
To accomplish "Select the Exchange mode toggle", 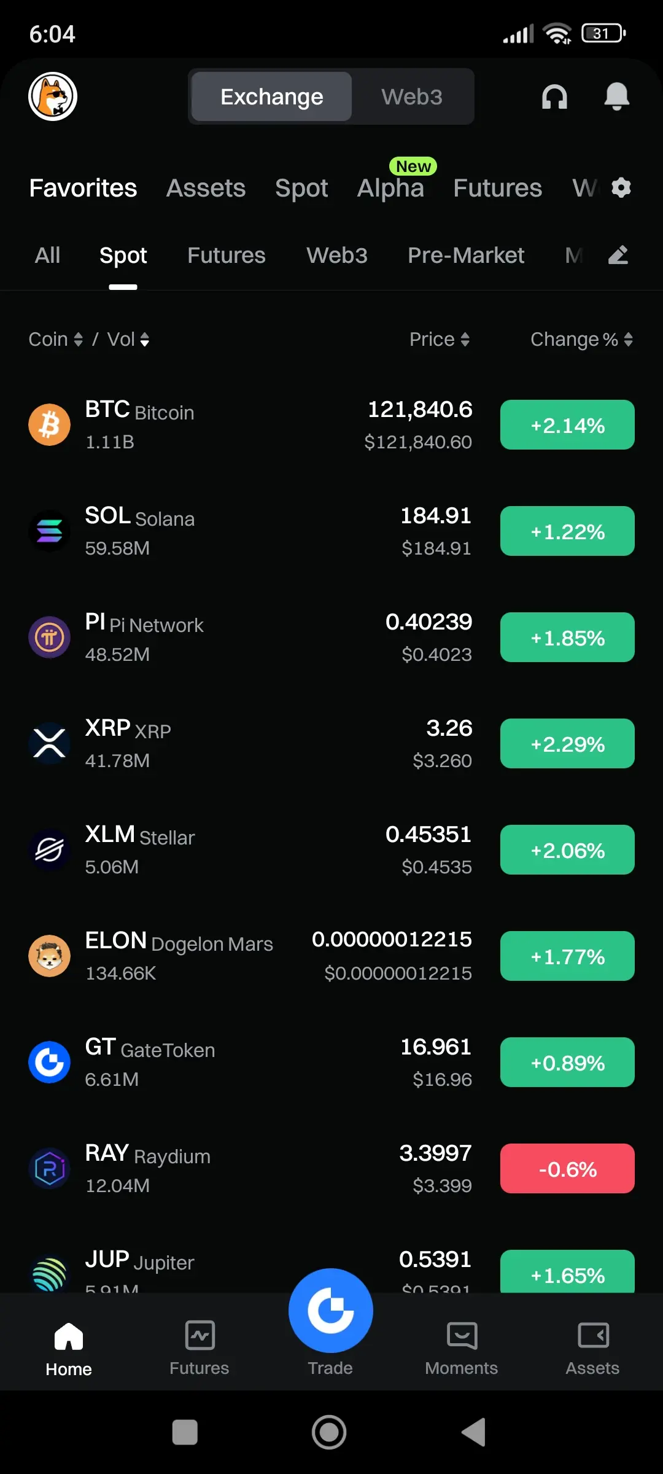I will (x=272, y=96).
